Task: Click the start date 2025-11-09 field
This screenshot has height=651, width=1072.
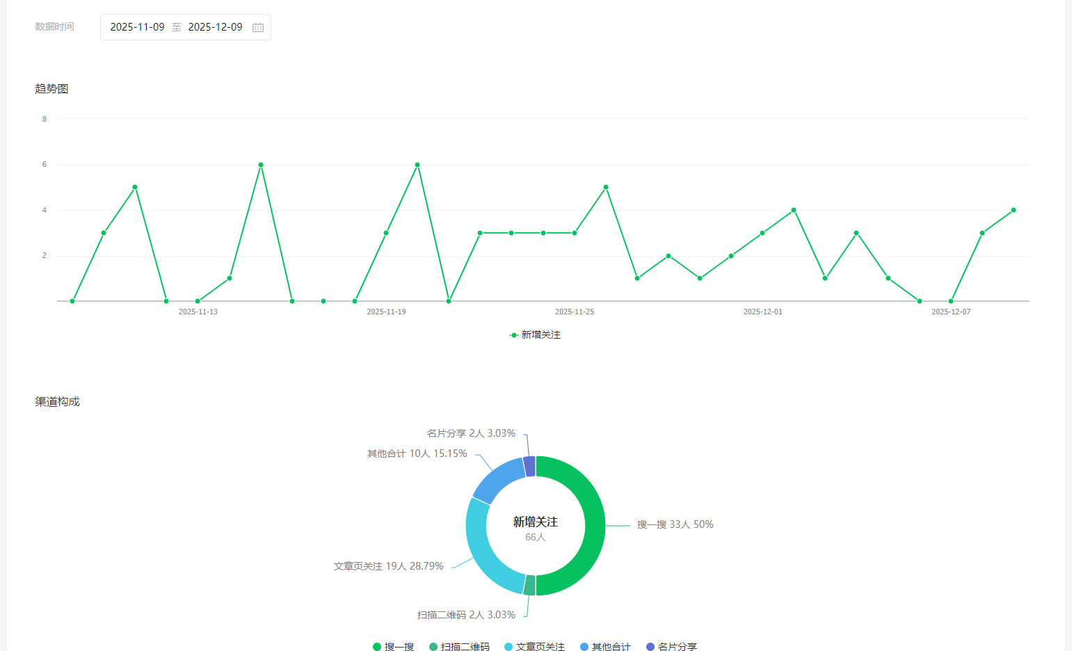Action: 137,27
